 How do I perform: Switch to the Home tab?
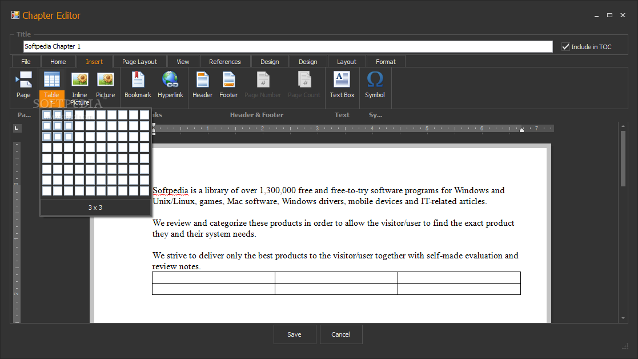(58, 62)
